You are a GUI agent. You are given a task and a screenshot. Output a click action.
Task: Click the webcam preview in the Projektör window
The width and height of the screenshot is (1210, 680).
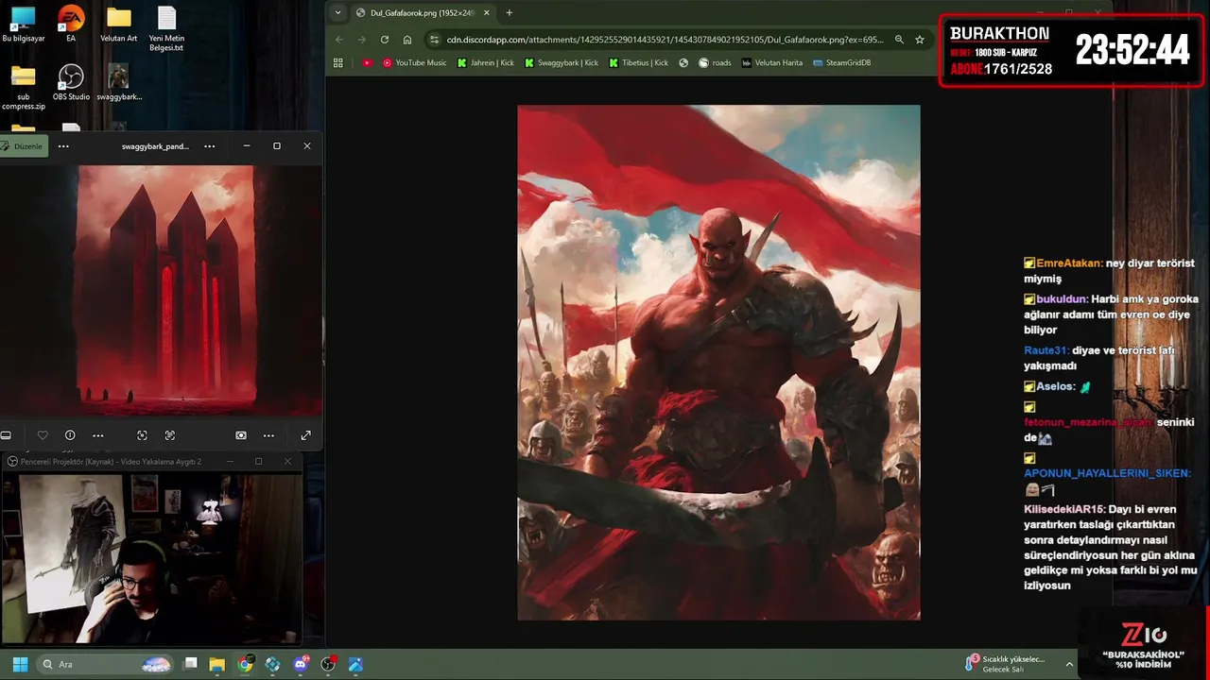(x=151, y=559)
